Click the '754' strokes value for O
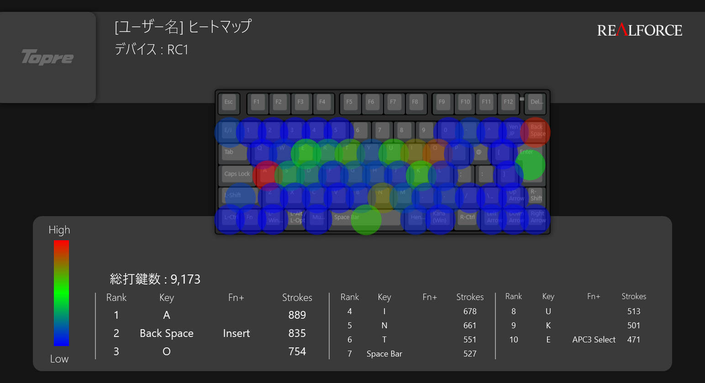705x383 pixels. [x=297, y=352]
